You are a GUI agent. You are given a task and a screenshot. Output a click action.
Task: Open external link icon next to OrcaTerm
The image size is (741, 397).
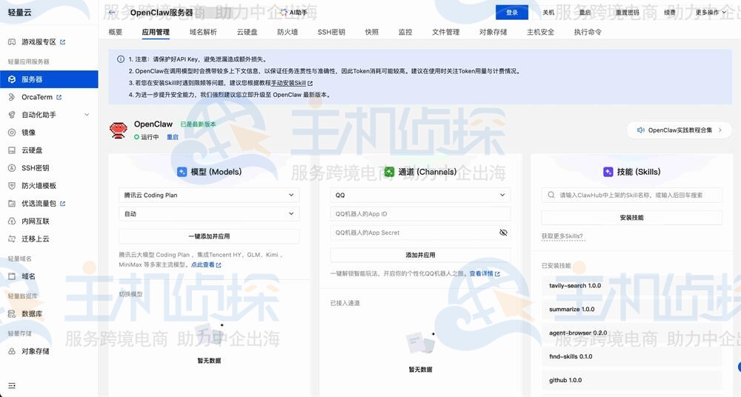[x=59, y=97]
